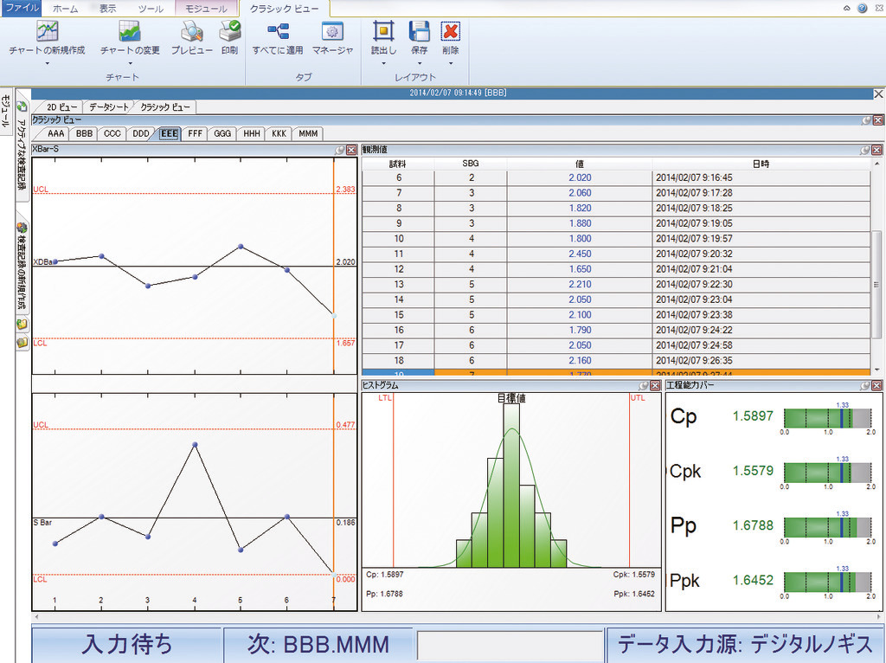Open the 読出し layout load dropdown
Screen dimensions: 886x663
383,62
